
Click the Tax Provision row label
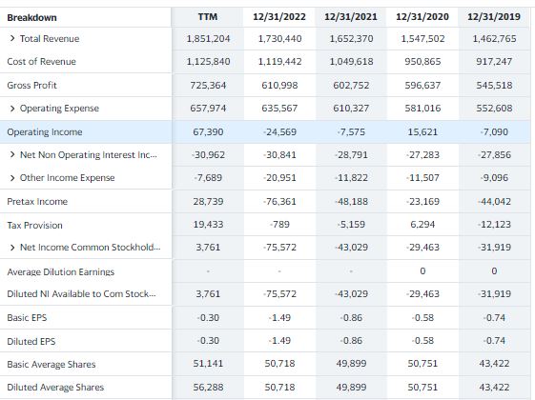[34, 225]
